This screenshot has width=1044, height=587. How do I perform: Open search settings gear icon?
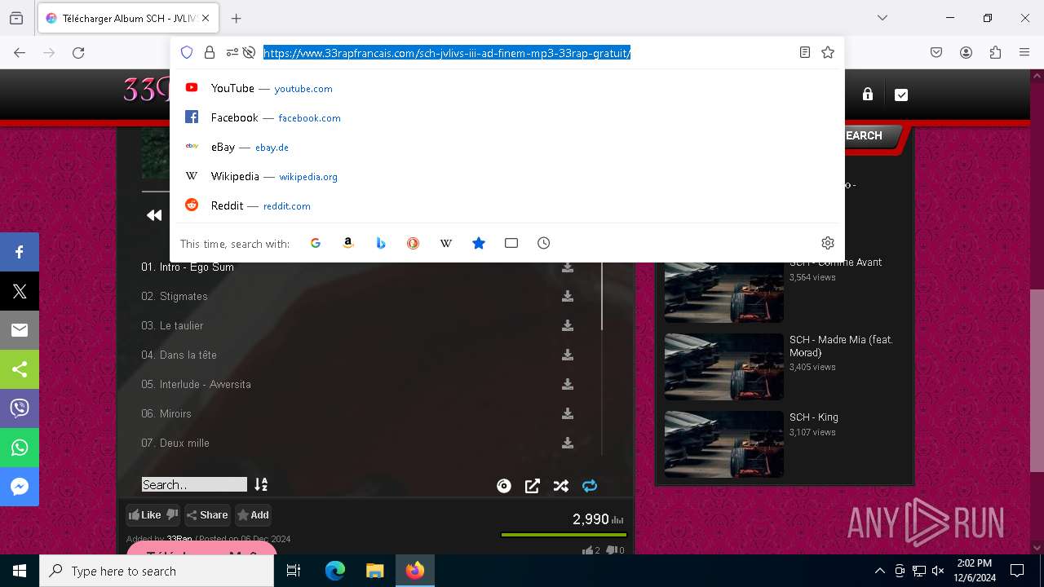(828, 243)
